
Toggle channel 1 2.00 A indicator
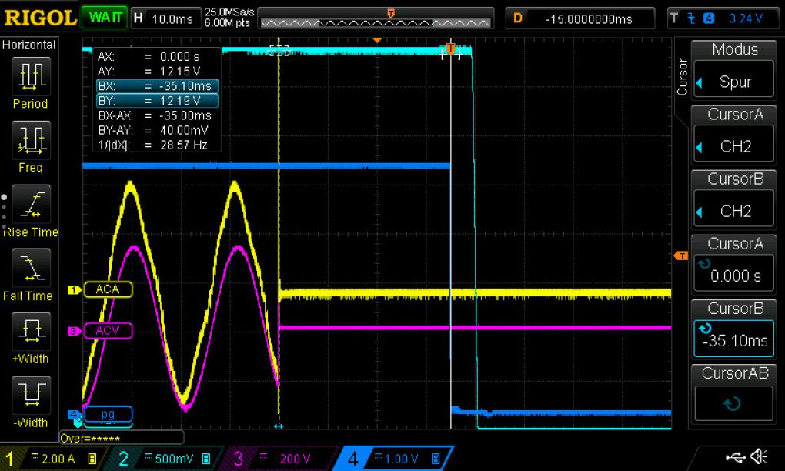(50, 459)
